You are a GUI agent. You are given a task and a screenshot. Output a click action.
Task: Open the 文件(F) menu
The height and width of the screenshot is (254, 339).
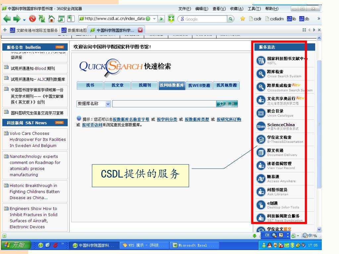pyautogui.click(x=185, y=9)
